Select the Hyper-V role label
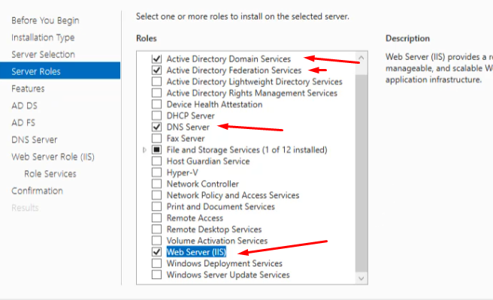The height and width of the screenshot is (300, 493). pyautogui.click(x=183, y=173)
